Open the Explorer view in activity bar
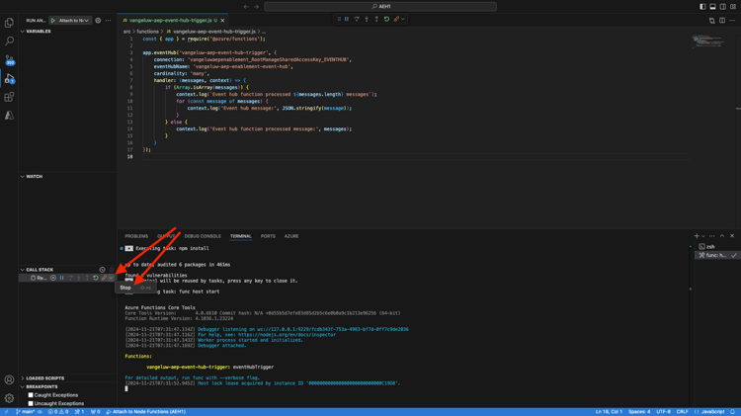This screenshot has width=741, height=416. pos(9,23)
